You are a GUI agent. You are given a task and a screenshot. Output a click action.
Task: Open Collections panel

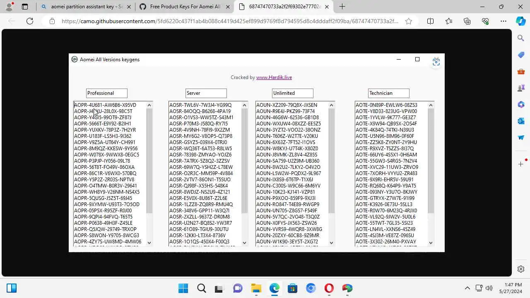click(467, 21)
